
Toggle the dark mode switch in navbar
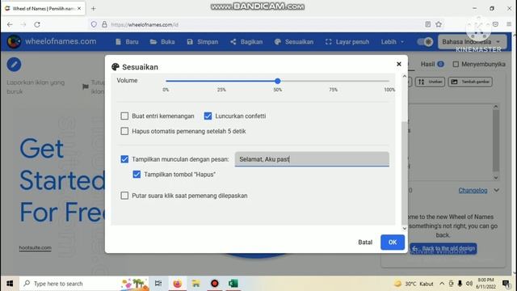425,42
